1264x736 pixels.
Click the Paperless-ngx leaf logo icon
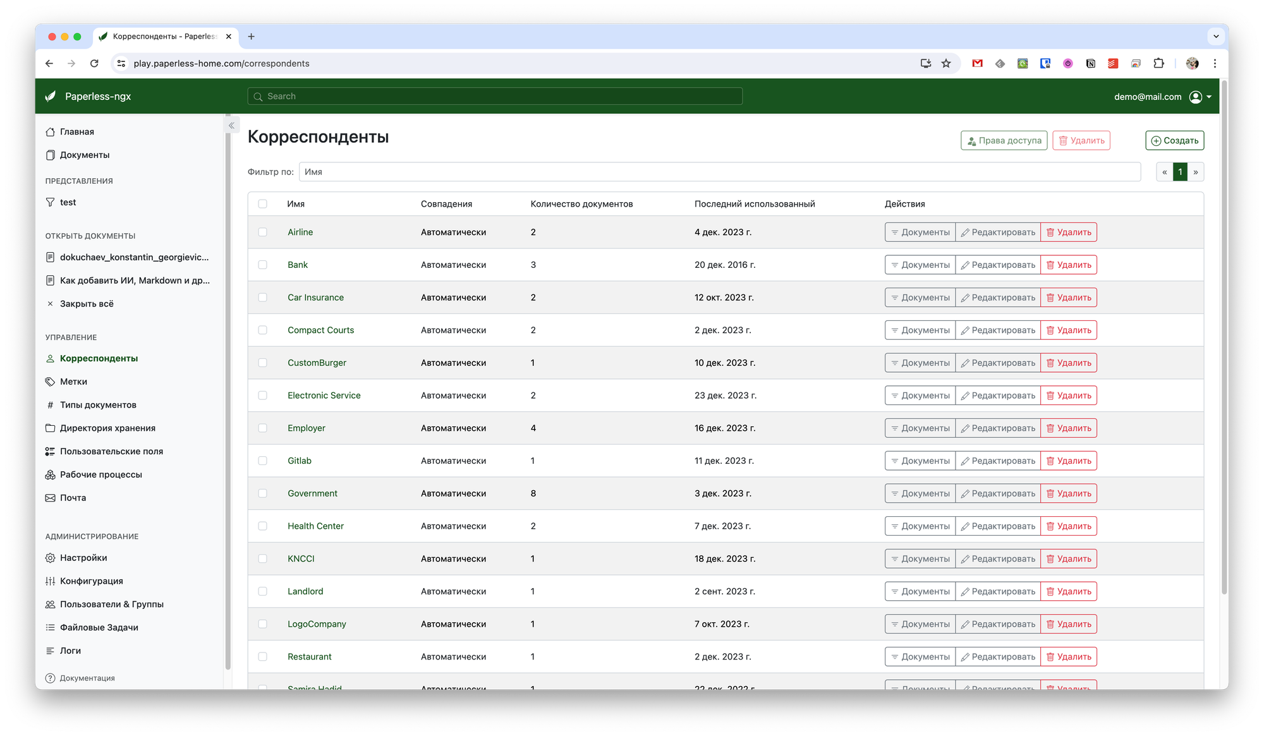click(51, 96)
